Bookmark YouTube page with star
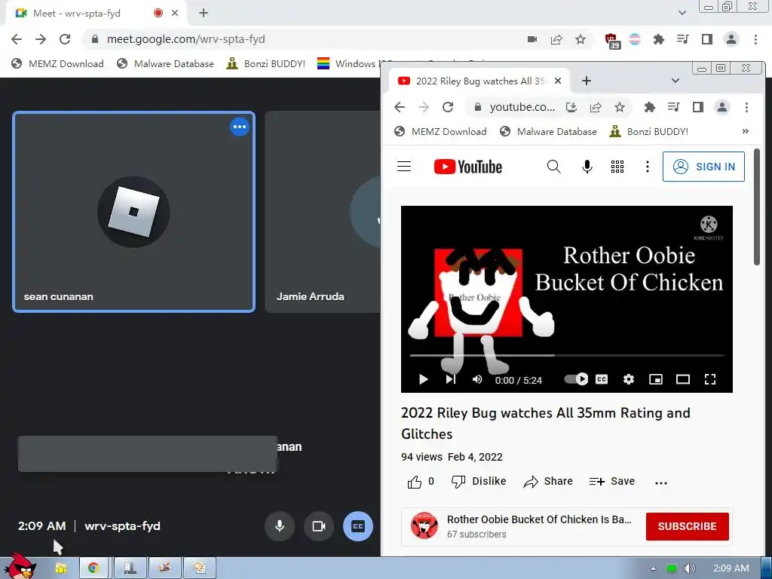772x579 pixels. pos(620,107)
